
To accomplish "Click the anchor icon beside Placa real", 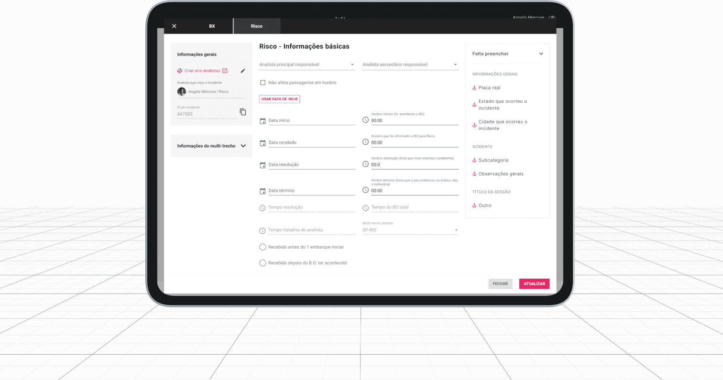I will [474, 88].
